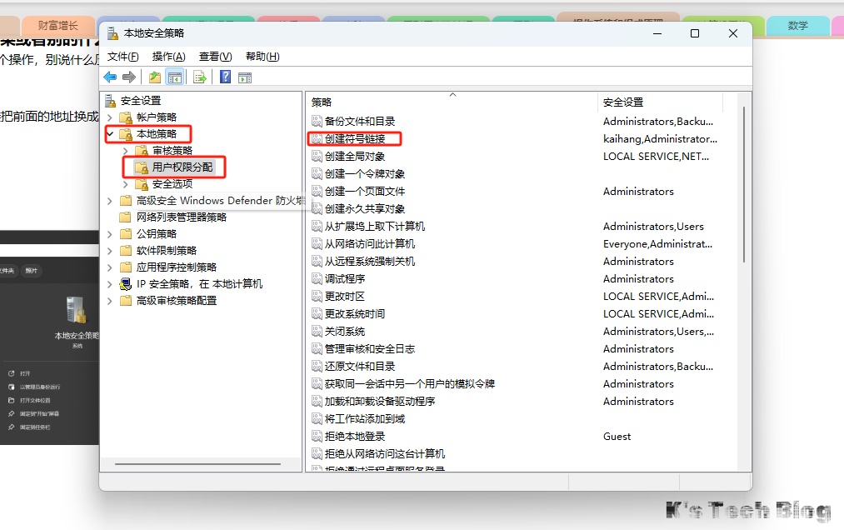Toggle the Show/Hide action pane icon
This screenshot has height=530, width=844.
245,77
